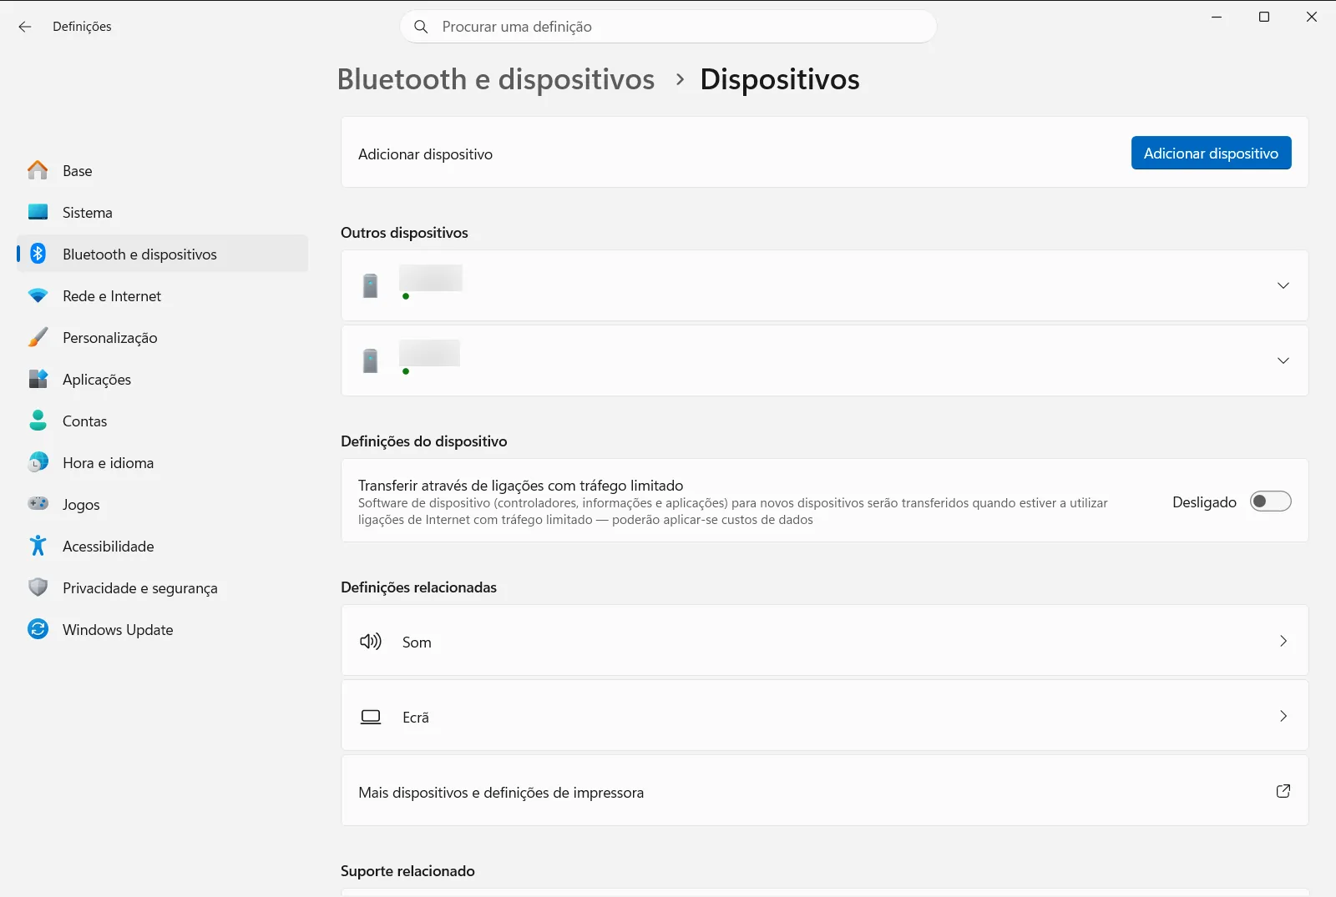Click the Hora e idioma label
The width and height of the screenshot is (1336, 897).
109,463
